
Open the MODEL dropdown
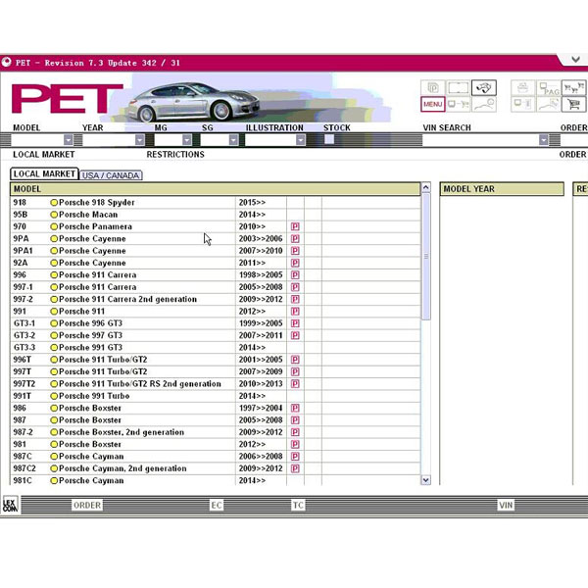(68, 140)
